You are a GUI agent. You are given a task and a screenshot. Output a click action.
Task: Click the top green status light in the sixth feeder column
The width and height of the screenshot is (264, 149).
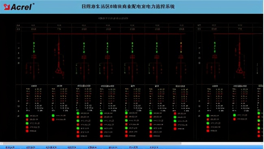tap(151, 113)
